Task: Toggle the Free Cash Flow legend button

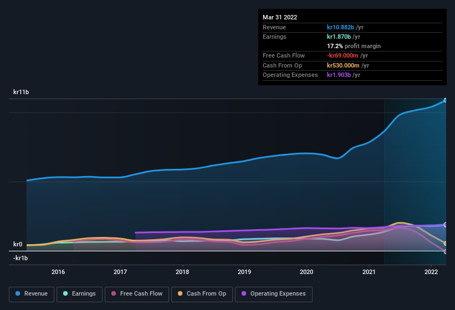Action: [x=137, y=294]
